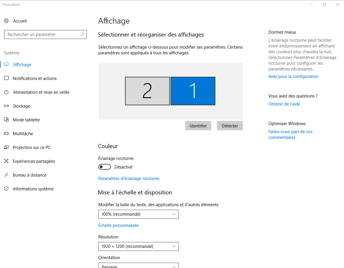Click the Affichage monitor icon
This screenshot has width=344, height=268.
coord(6,65)
